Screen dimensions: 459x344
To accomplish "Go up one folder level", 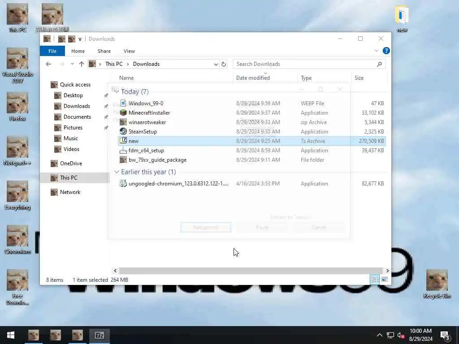I will click(82, 64).
